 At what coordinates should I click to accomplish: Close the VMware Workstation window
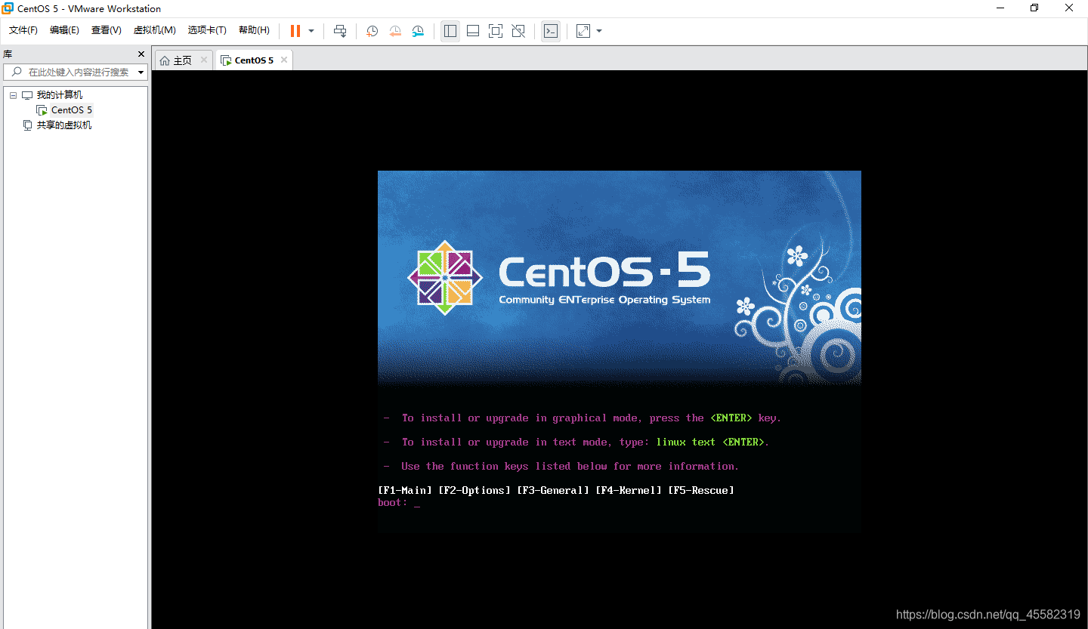[1069, 8]
